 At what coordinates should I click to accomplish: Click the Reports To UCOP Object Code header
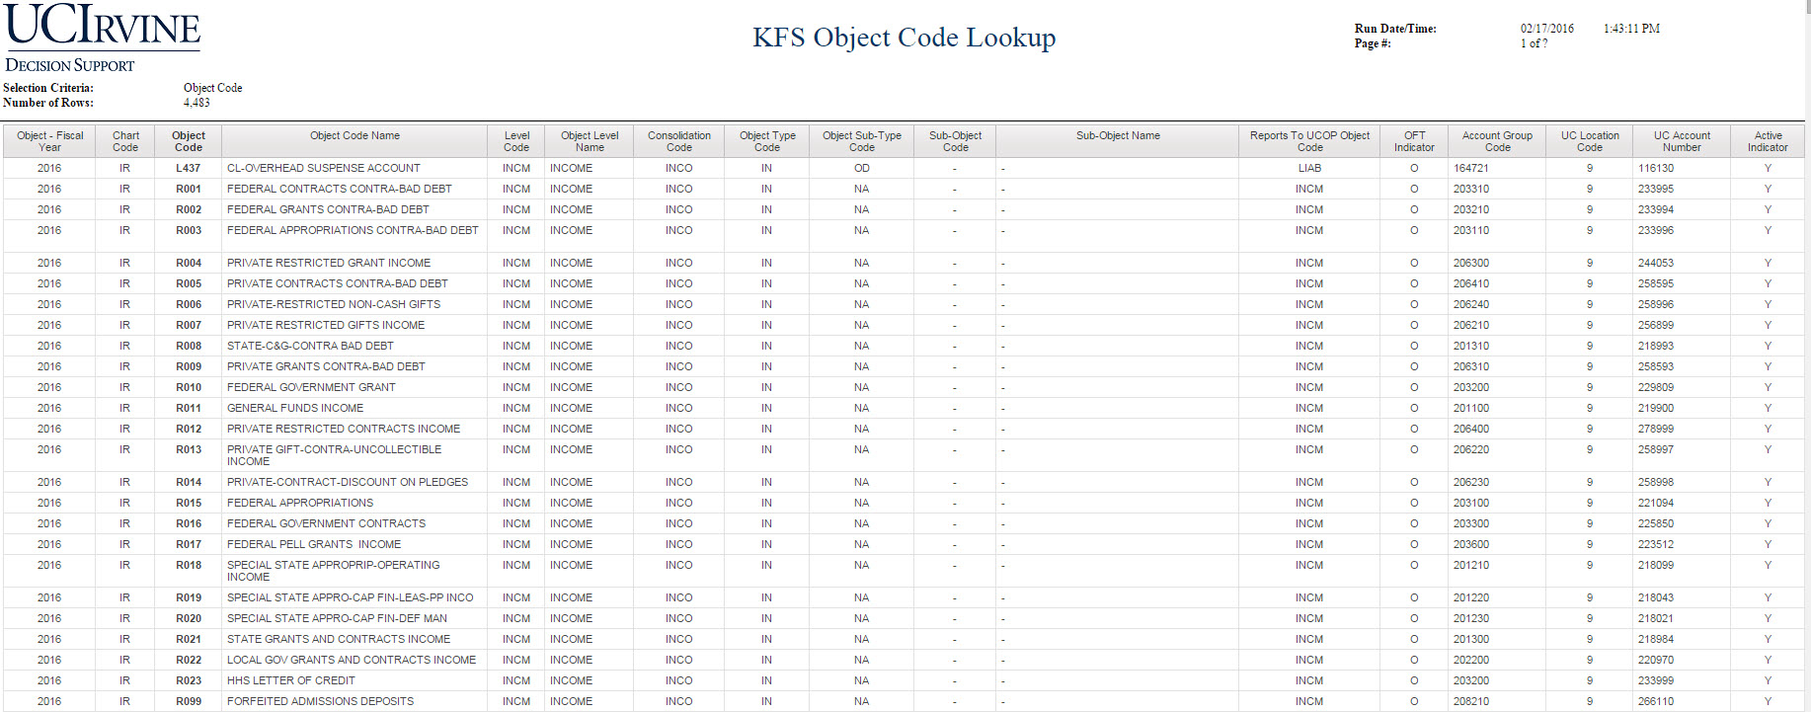1309,141
